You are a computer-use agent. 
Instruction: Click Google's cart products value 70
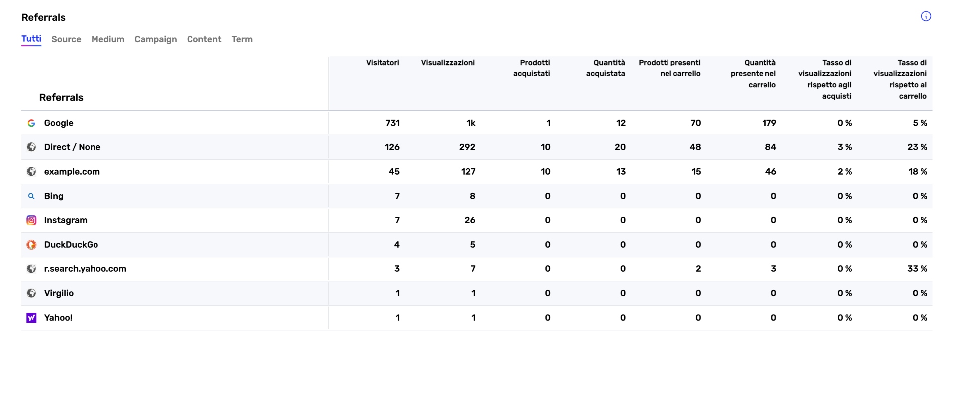pos(696,123)
